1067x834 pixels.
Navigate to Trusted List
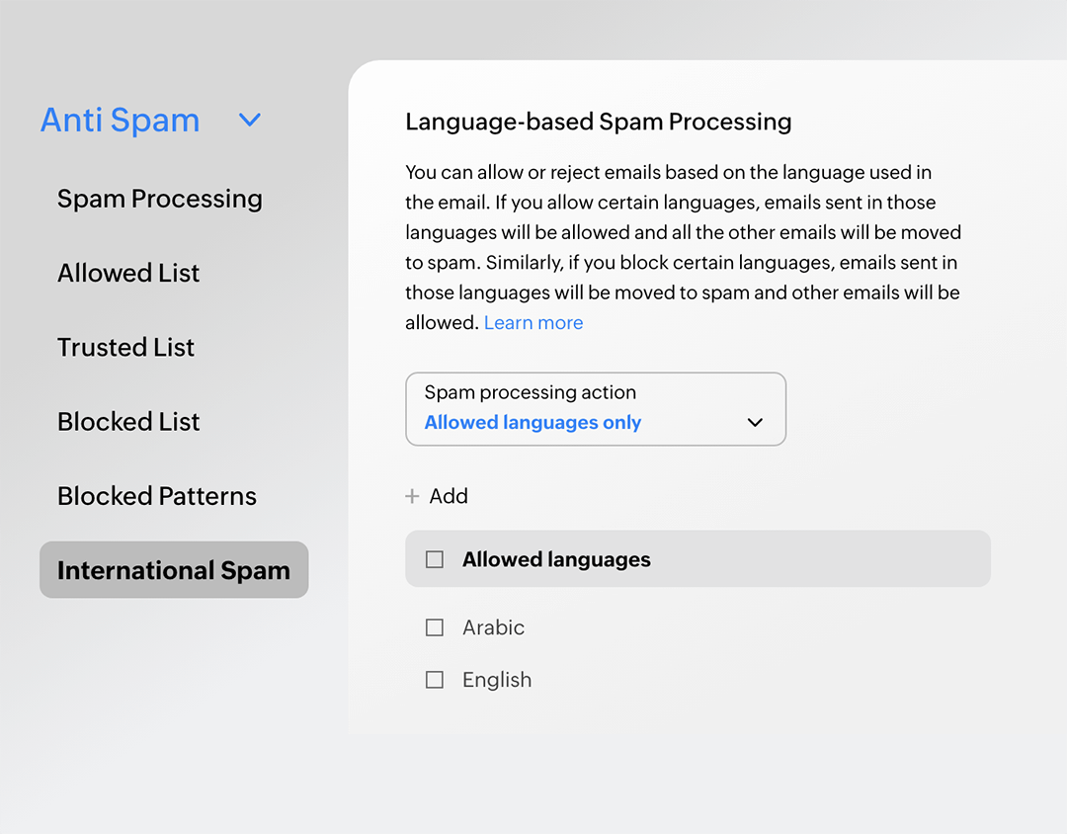pos(125,347)
